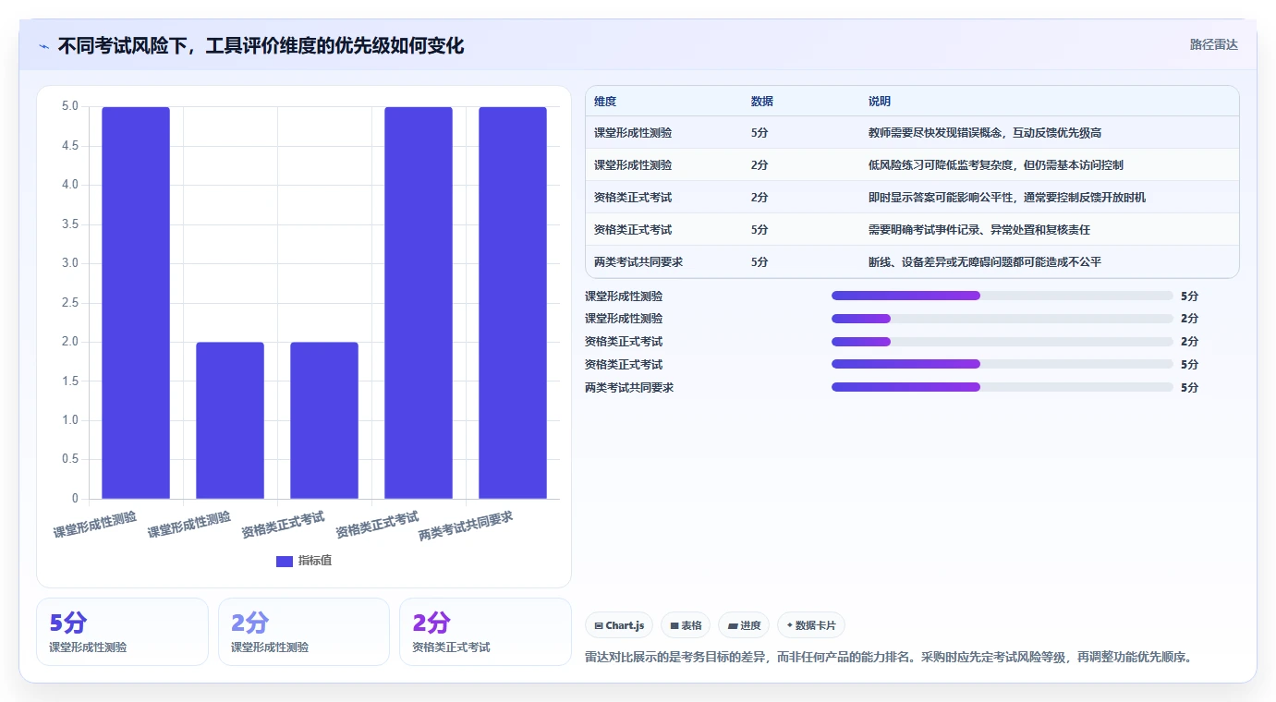Screen dimensions: 1276x702
Task: Click the 5分 value next to 两类考试共同要求 progress bar
Action: pos(1189,387)
